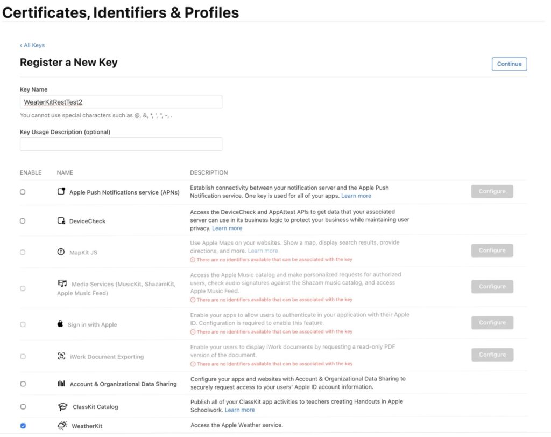Tick the ClassKit Catalog checkbox
This screenshot has height=437, width=551.
coord(23,407)
